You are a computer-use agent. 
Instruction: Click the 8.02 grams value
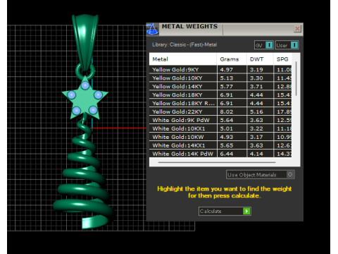pyautogui.click(x=227, y=111)
